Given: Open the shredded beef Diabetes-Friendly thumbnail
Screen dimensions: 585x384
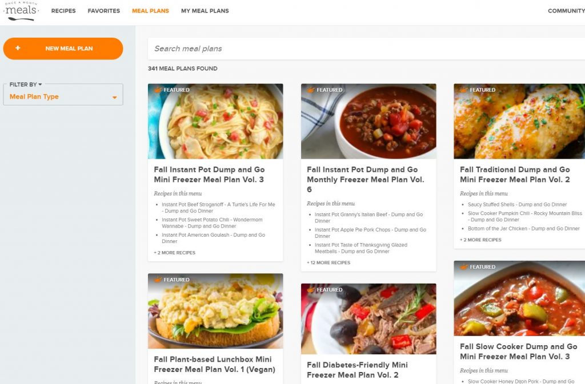Looking at the screenshot, I should pos(368,319).
